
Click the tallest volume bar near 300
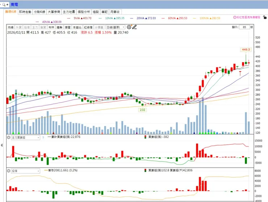click(16, 111)
